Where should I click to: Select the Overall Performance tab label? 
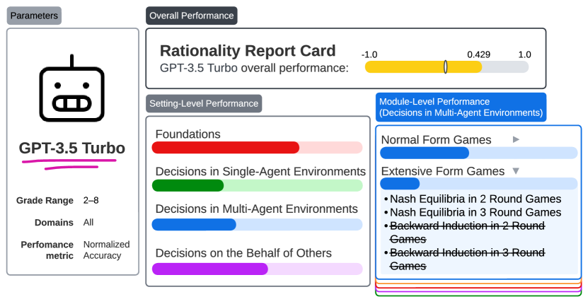192,16
